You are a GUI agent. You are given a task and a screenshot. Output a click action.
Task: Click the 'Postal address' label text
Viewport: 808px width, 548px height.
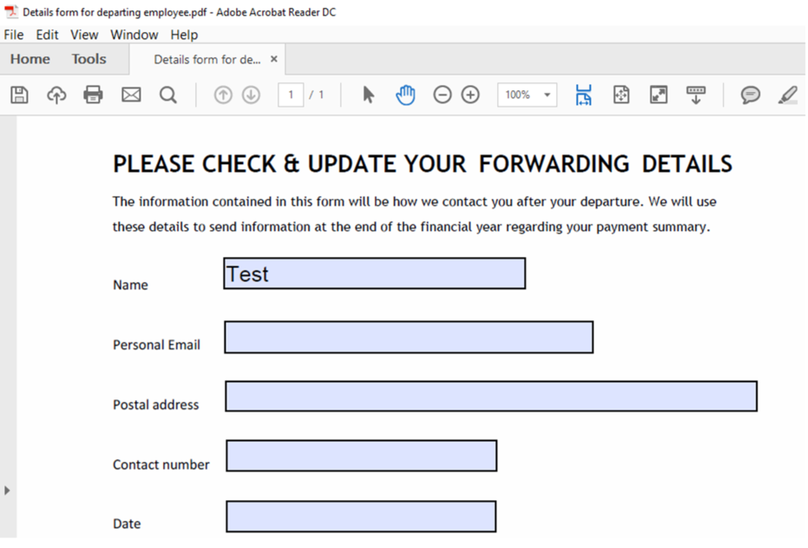pyautogui.click(x=155, y=405)
